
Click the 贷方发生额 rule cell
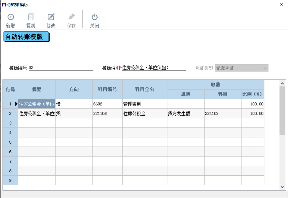click(186, 114)
